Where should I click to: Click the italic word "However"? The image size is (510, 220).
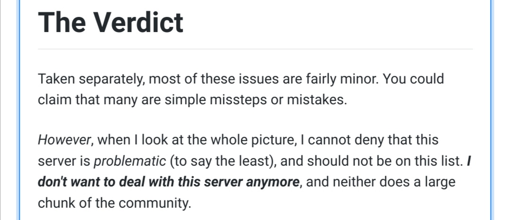point(64,140)
